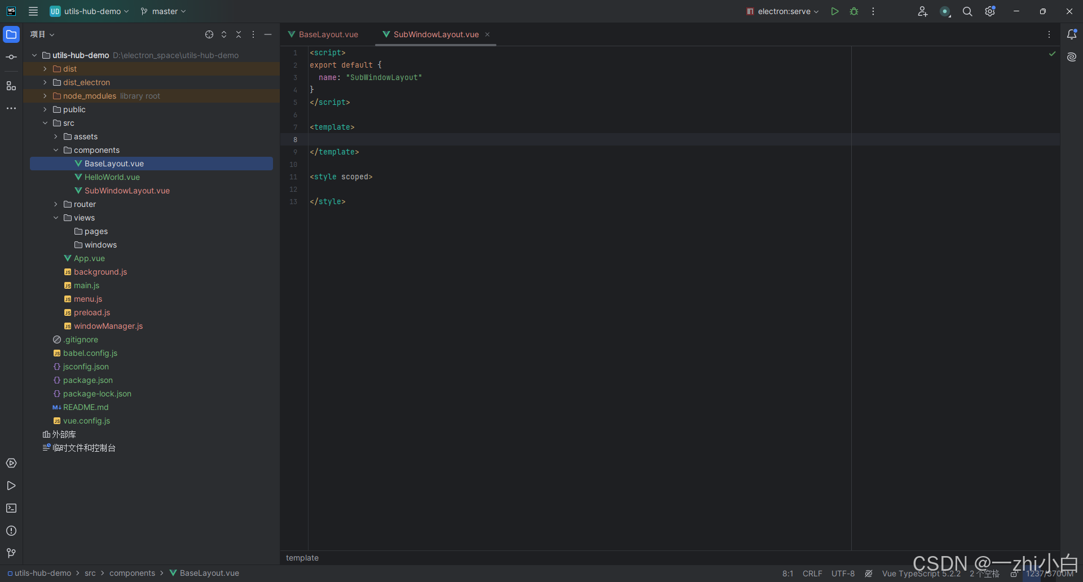
Task: Open AI Assistant spiral icon
Action: [1072, 57]
